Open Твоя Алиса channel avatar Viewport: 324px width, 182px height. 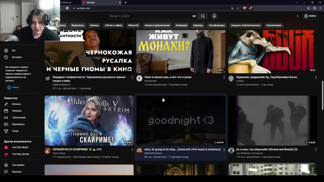pyautogui.click(x=47, y=151)
